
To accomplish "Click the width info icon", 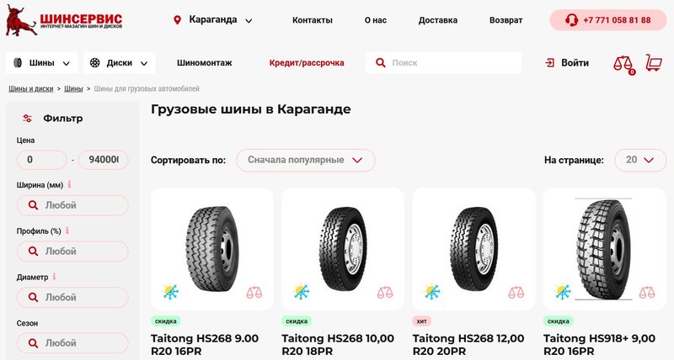I will point(69,184).
